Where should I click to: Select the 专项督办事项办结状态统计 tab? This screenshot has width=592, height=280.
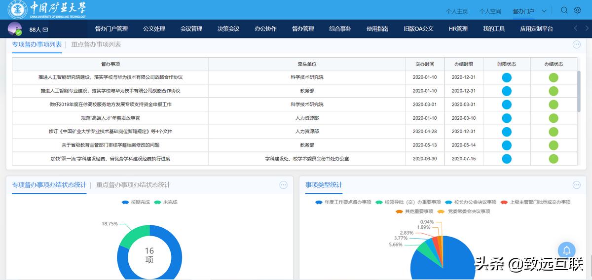coord(49,185)
